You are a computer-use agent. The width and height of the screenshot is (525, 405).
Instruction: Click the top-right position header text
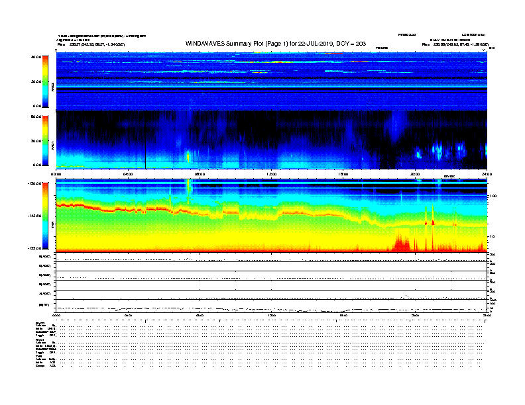(455, 44)
